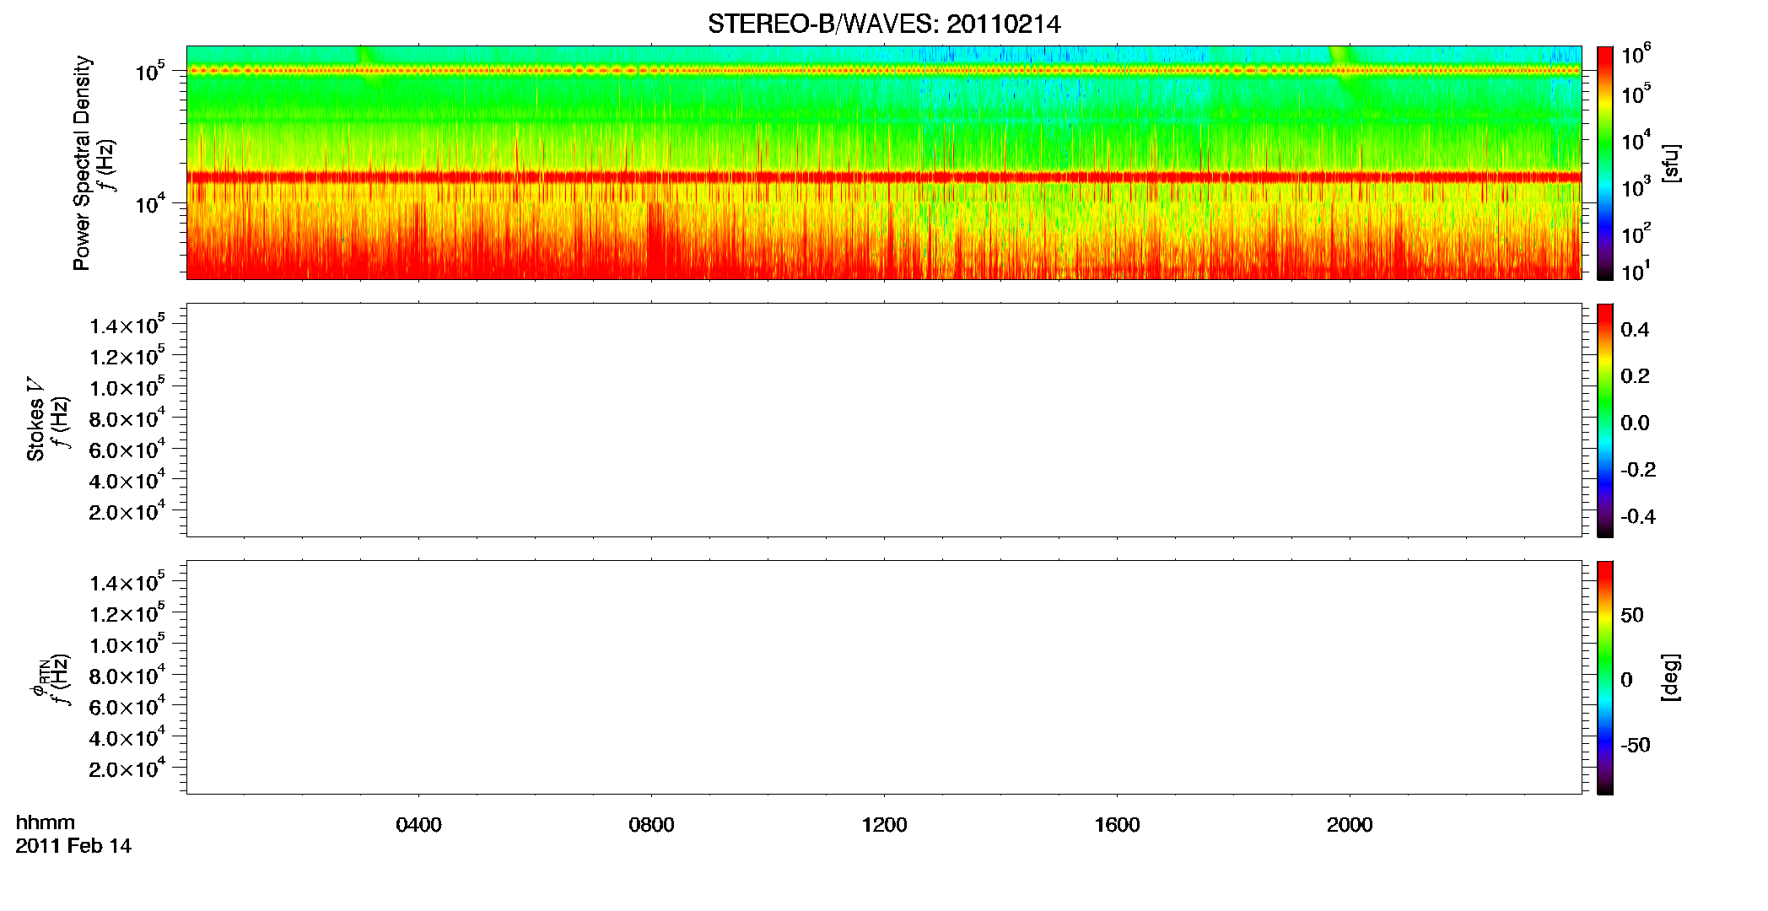Click the dark red band near 16 kHz
Viewport: 1768px width, 911px height.
(884, 177)
